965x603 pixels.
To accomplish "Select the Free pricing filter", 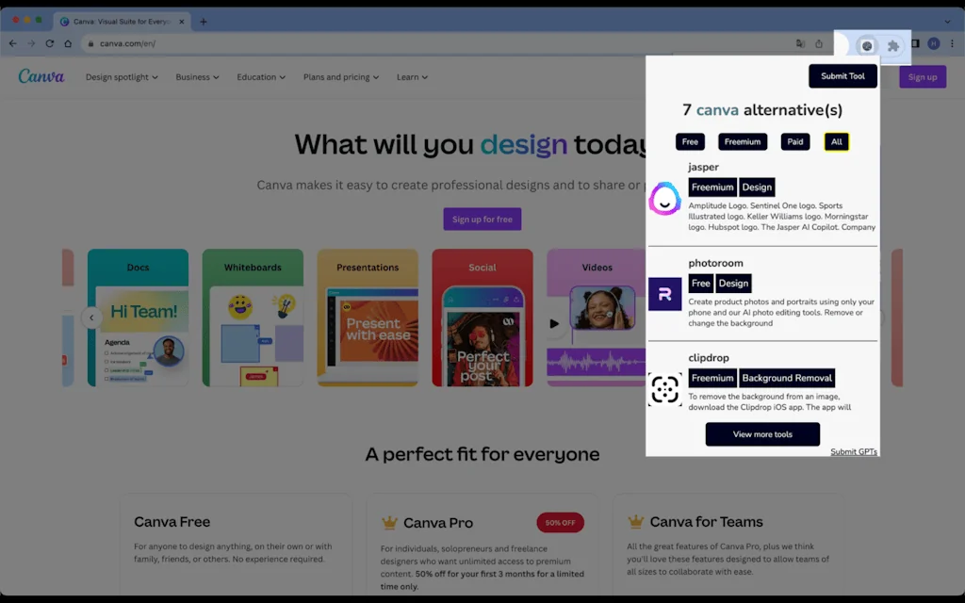I will (689, 141).
